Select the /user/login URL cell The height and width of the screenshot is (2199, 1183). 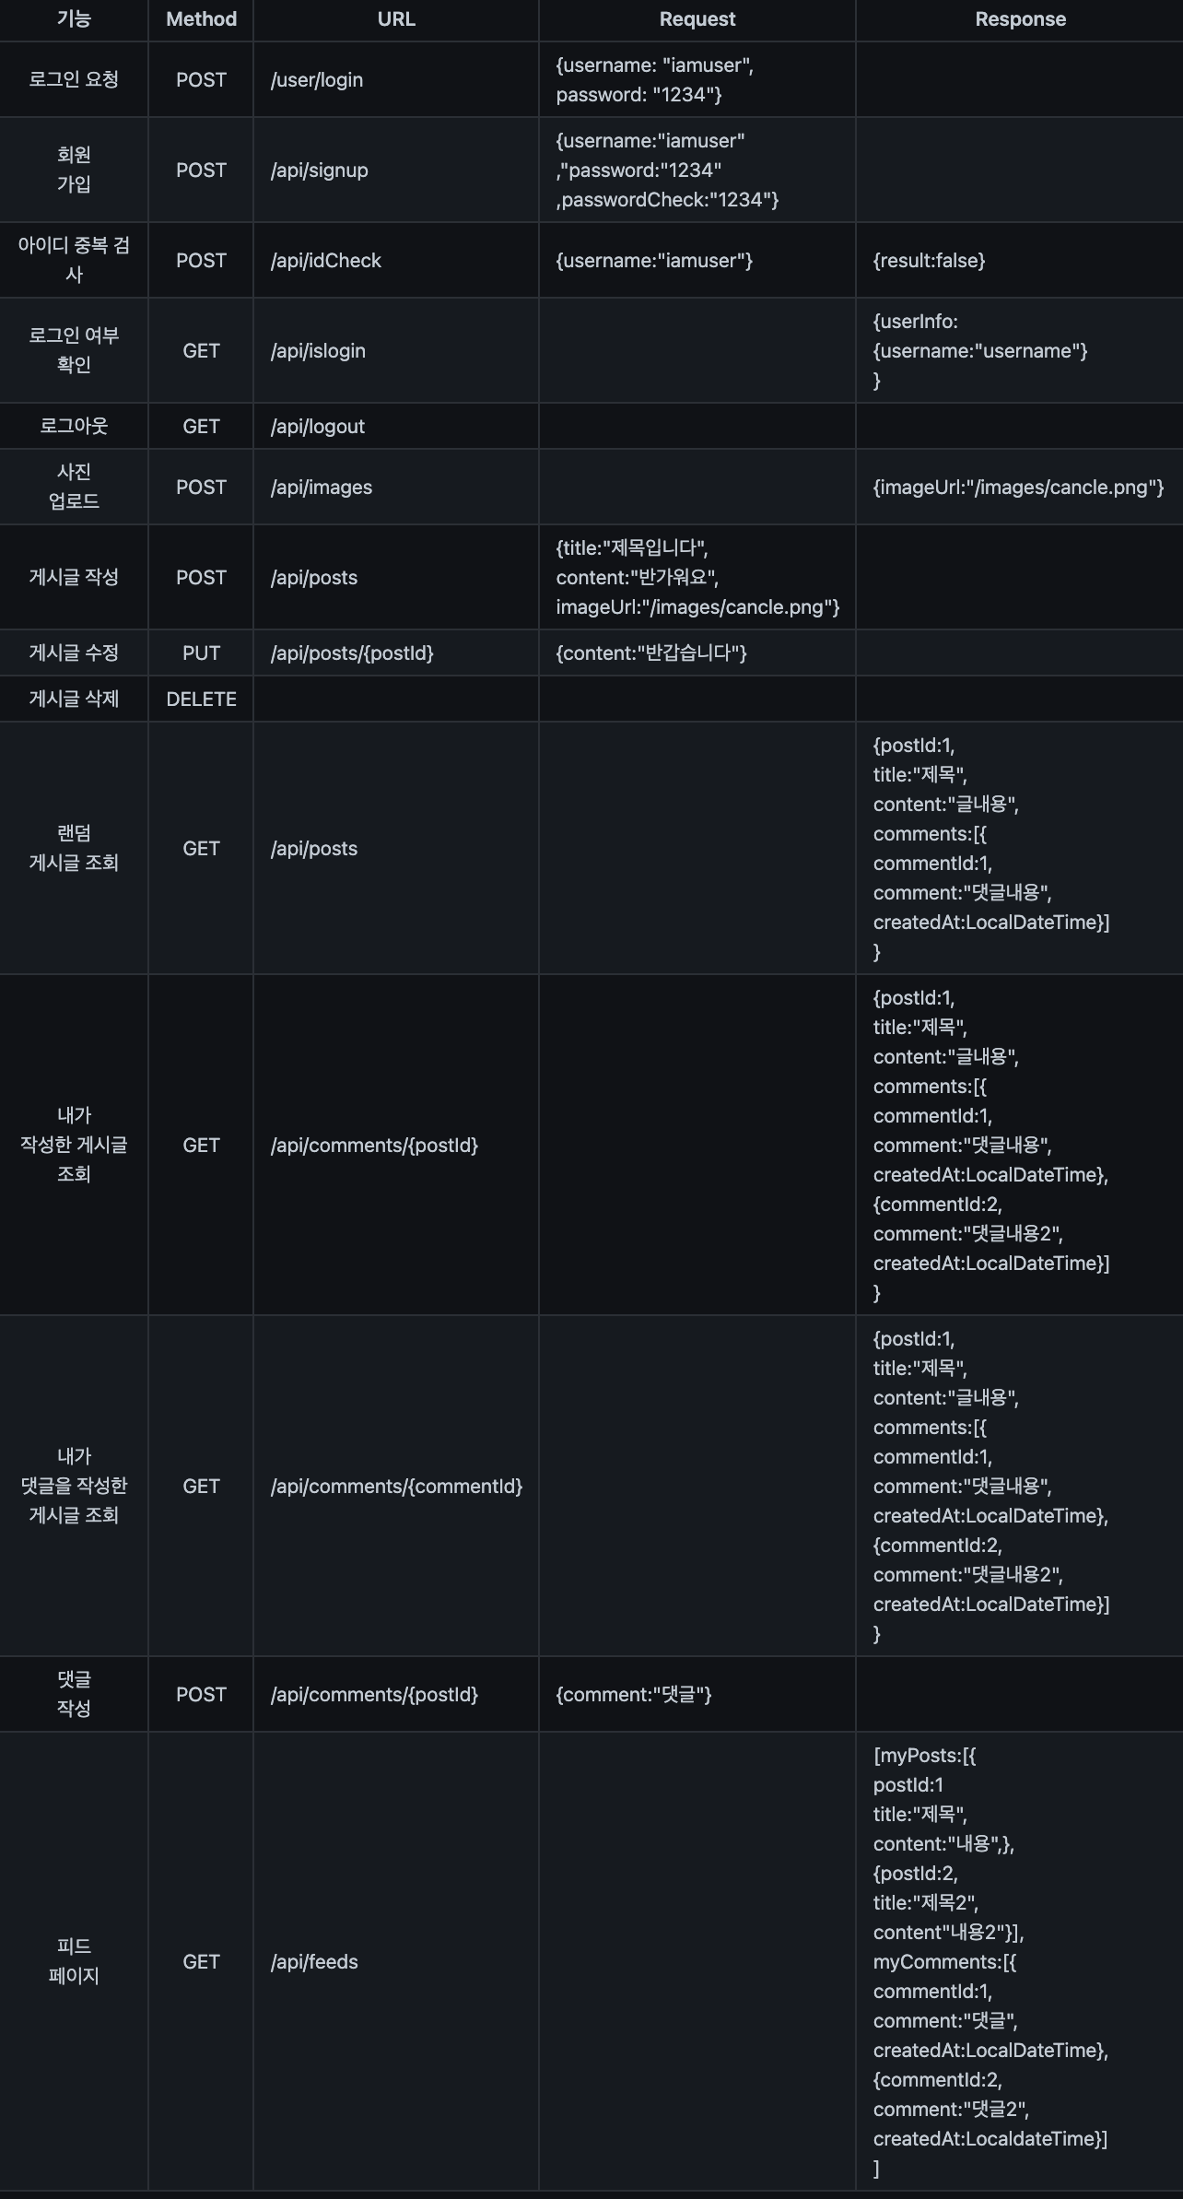coord(396,79)
